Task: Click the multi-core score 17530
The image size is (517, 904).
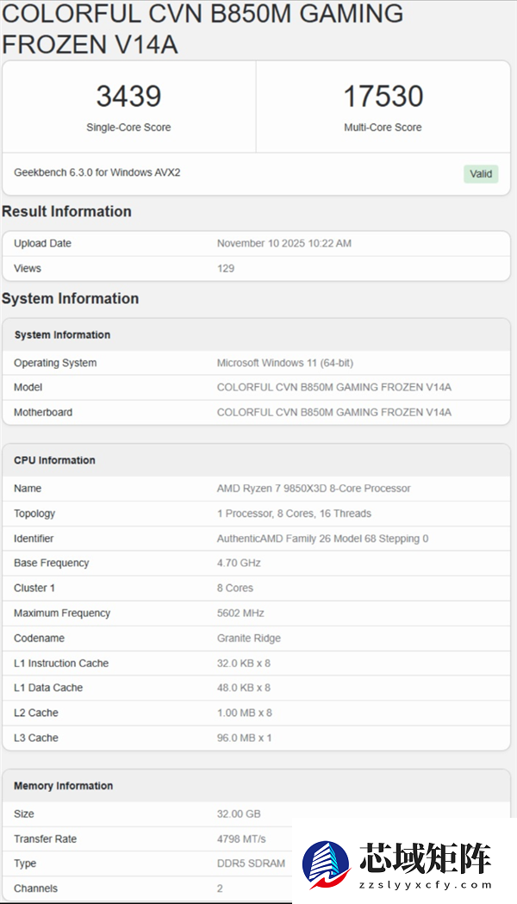Action: [x=383, y=97]
